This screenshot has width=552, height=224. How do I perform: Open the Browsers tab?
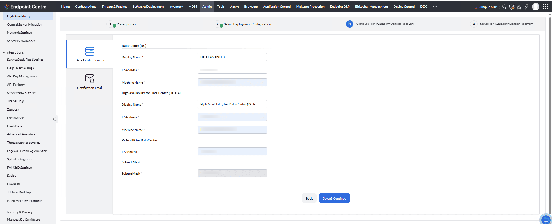[x=251, y=7]
